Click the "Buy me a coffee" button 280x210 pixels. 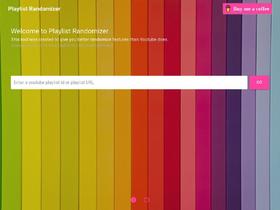(247, 9)
